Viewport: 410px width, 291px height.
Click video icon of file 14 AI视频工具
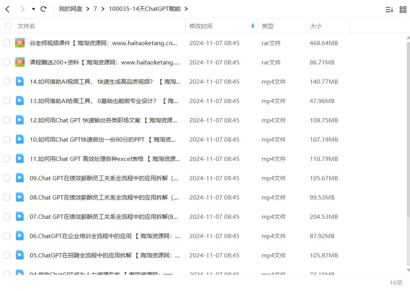pyautogui.click(x=20, y=81)
